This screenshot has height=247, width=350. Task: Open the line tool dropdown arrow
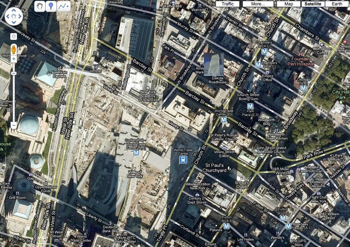click(x=68, y=7)
